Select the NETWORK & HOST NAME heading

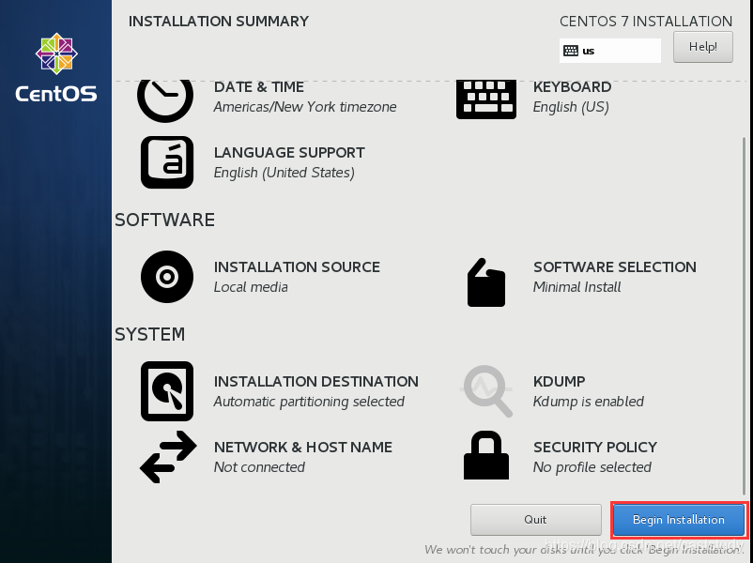click(x=303, y=448)
